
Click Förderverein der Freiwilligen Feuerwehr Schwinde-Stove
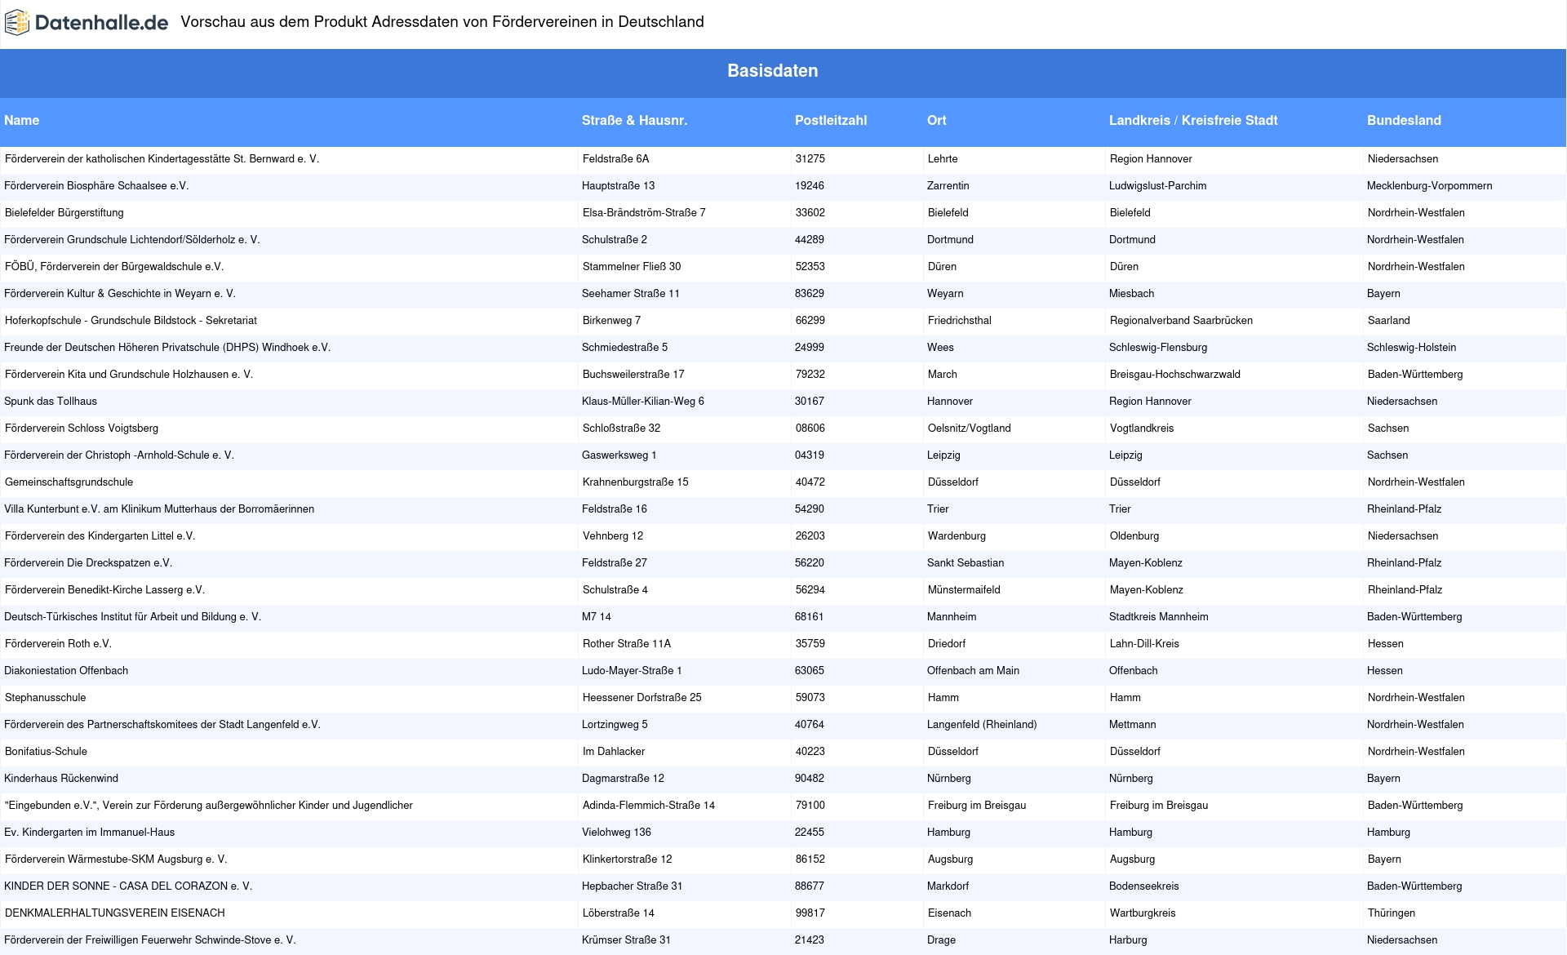[150, 940]
